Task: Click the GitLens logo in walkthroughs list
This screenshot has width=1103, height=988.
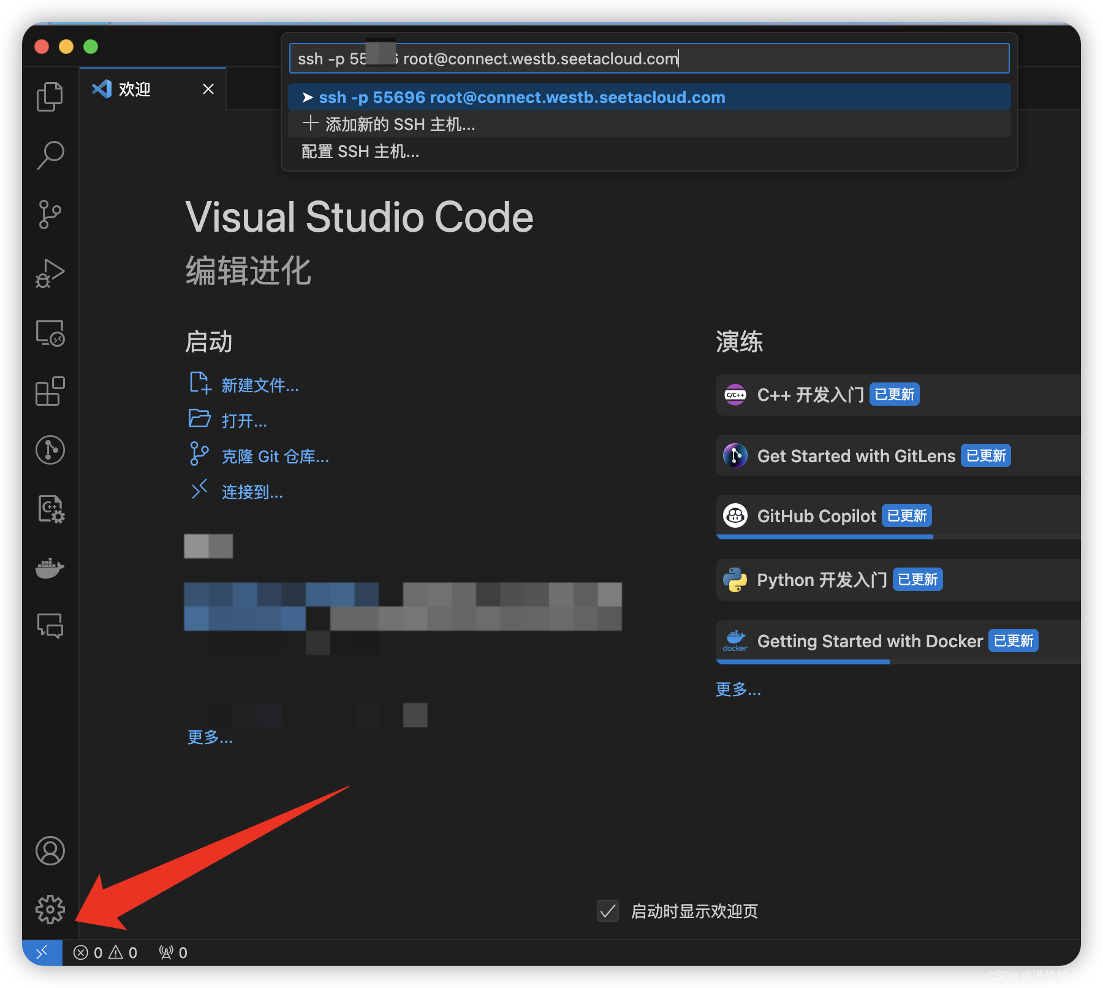Action: [735, 455]
